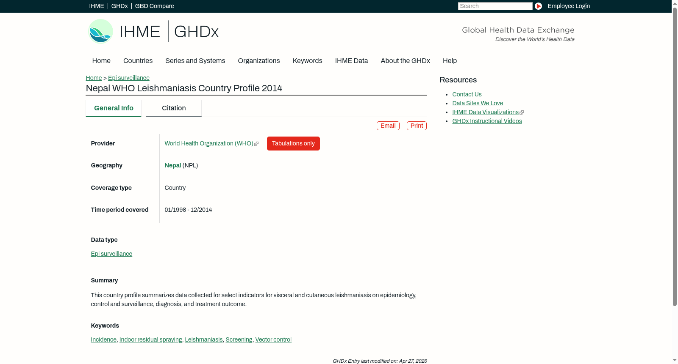This screenshot has height=364, width=678.
Task: Click the Tabulations only red button
Action: tap(293, 144)
